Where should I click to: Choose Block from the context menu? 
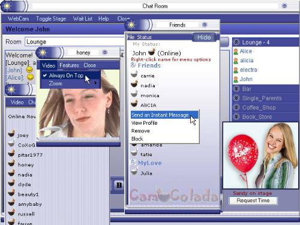[137, 139]
